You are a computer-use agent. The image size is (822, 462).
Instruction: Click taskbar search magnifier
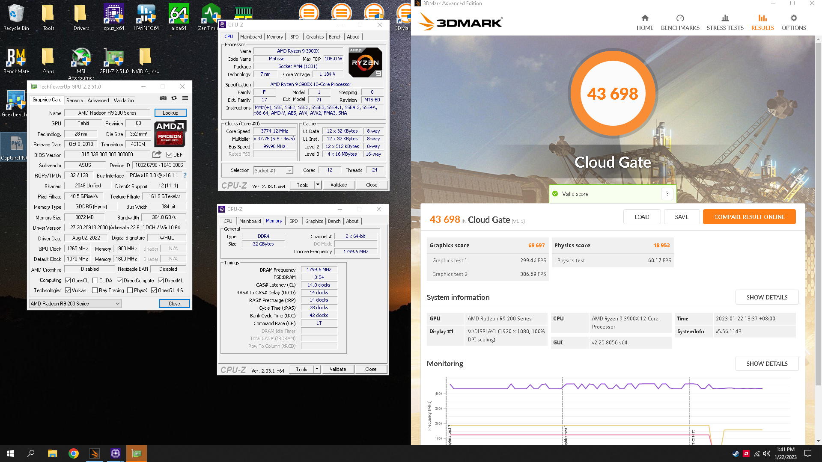click(31, 453)
